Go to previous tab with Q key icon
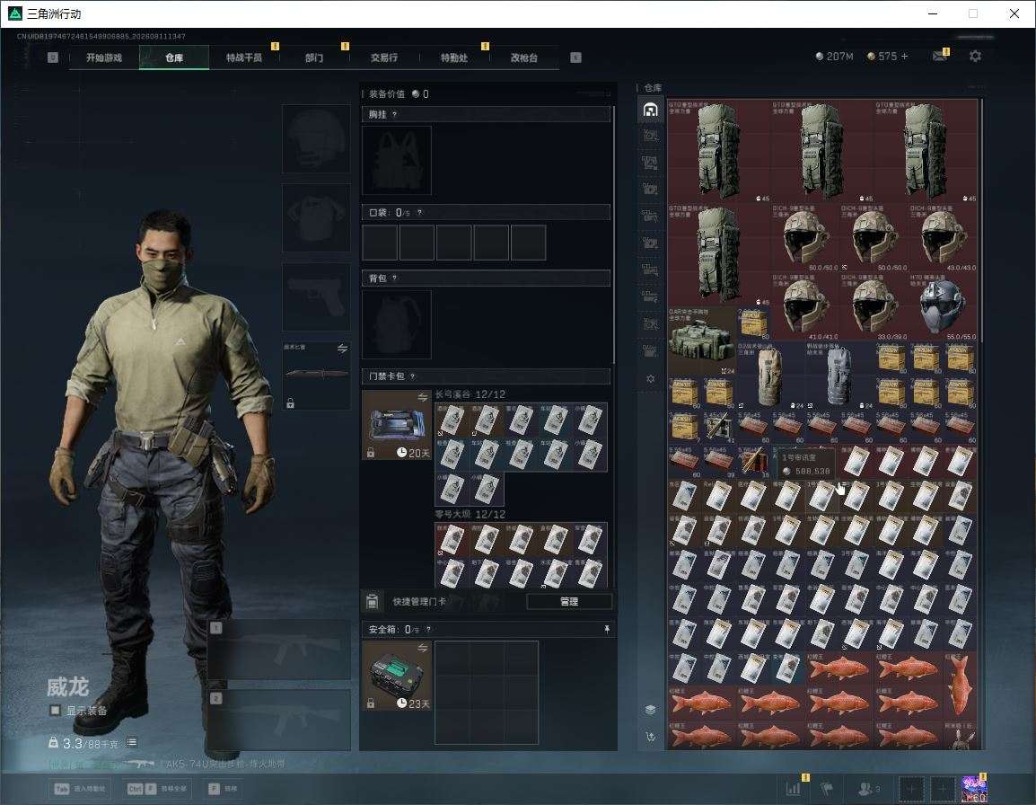 [53, 57]
